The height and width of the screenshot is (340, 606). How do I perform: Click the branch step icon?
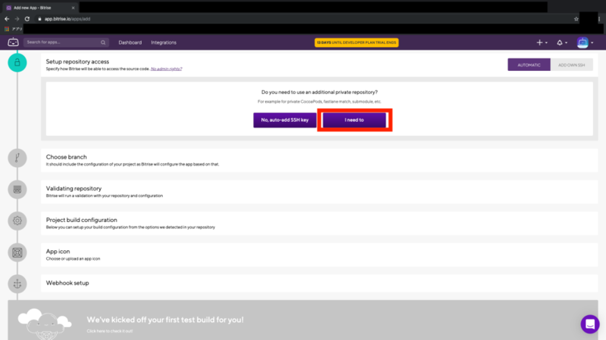point(17,158)
